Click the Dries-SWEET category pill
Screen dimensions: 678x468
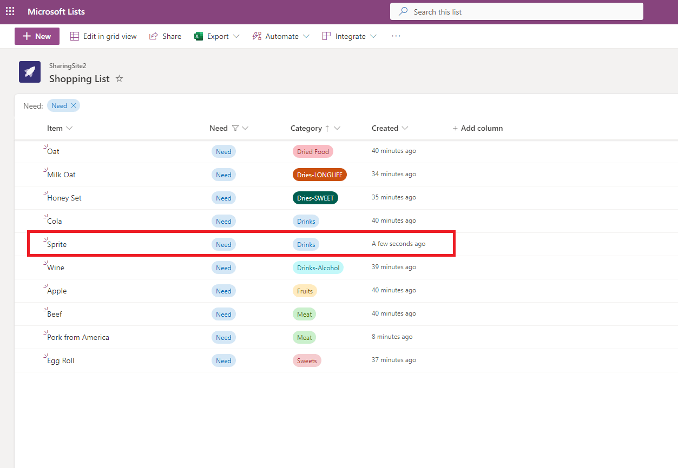tap(315, 198)
